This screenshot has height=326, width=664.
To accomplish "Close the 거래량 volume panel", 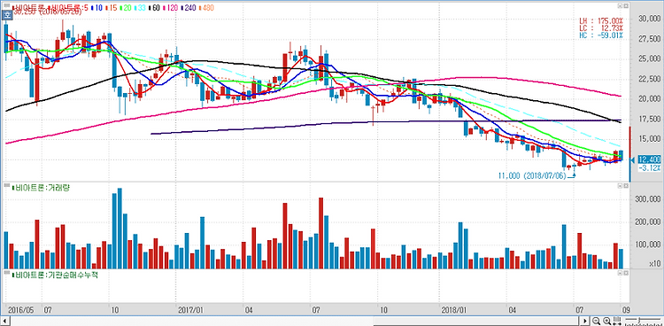I will [625, 186].
